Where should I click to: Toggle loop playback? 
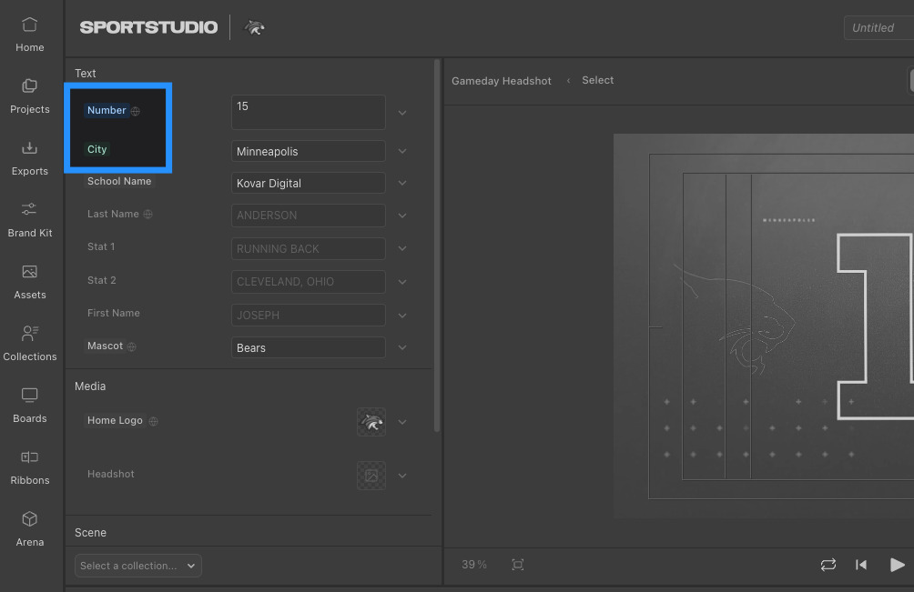click(x=828, y=565)
